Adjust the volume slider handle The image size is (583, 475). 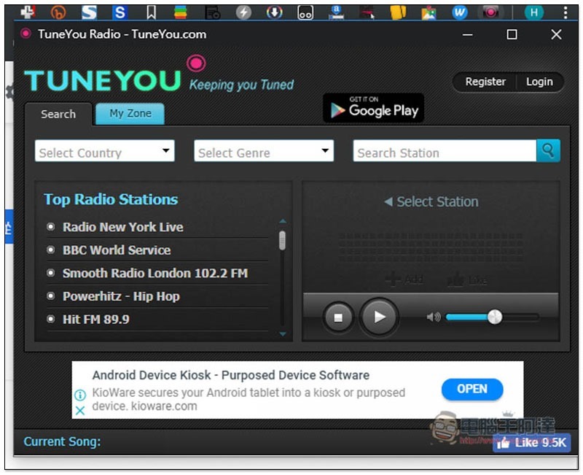(x=495, y=317)
